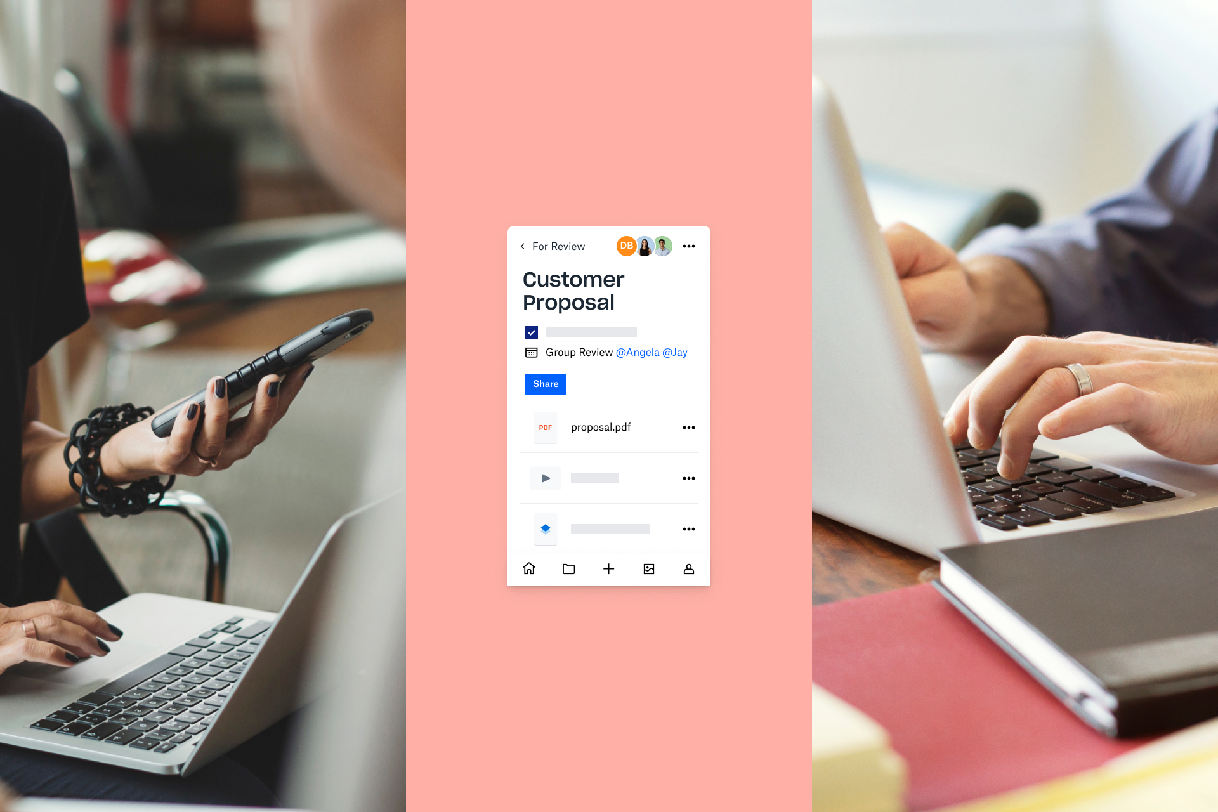The height and width of the screenshot is (812, 1218).
Task: Enable the completed progress indicator
Action: click(x=531, y=332)
